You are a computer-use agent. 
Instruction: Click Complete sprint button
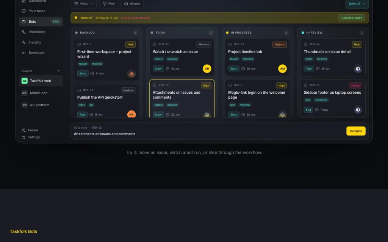(352, 18)
